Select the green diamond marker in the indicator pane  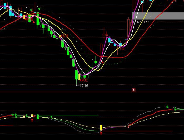coord(52,117)
